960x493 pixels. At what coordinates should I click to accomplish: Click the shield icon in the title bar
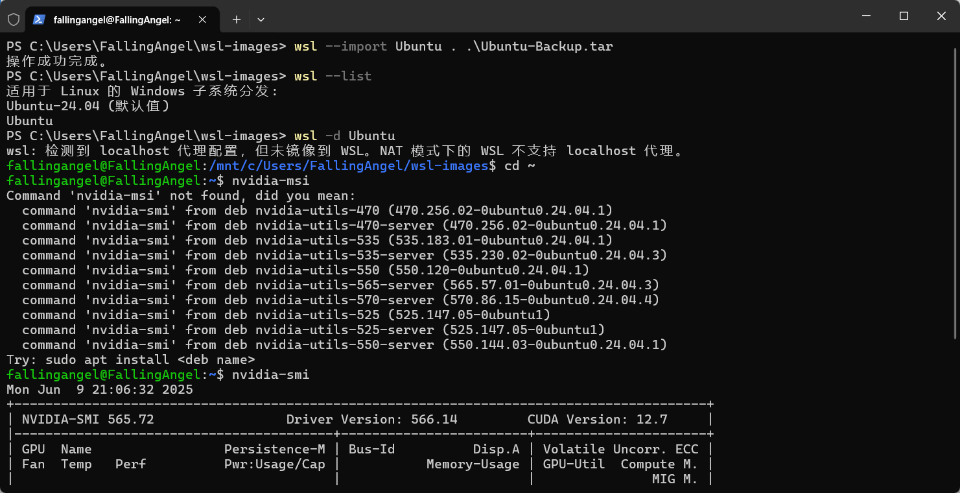(x=14, y=19)
